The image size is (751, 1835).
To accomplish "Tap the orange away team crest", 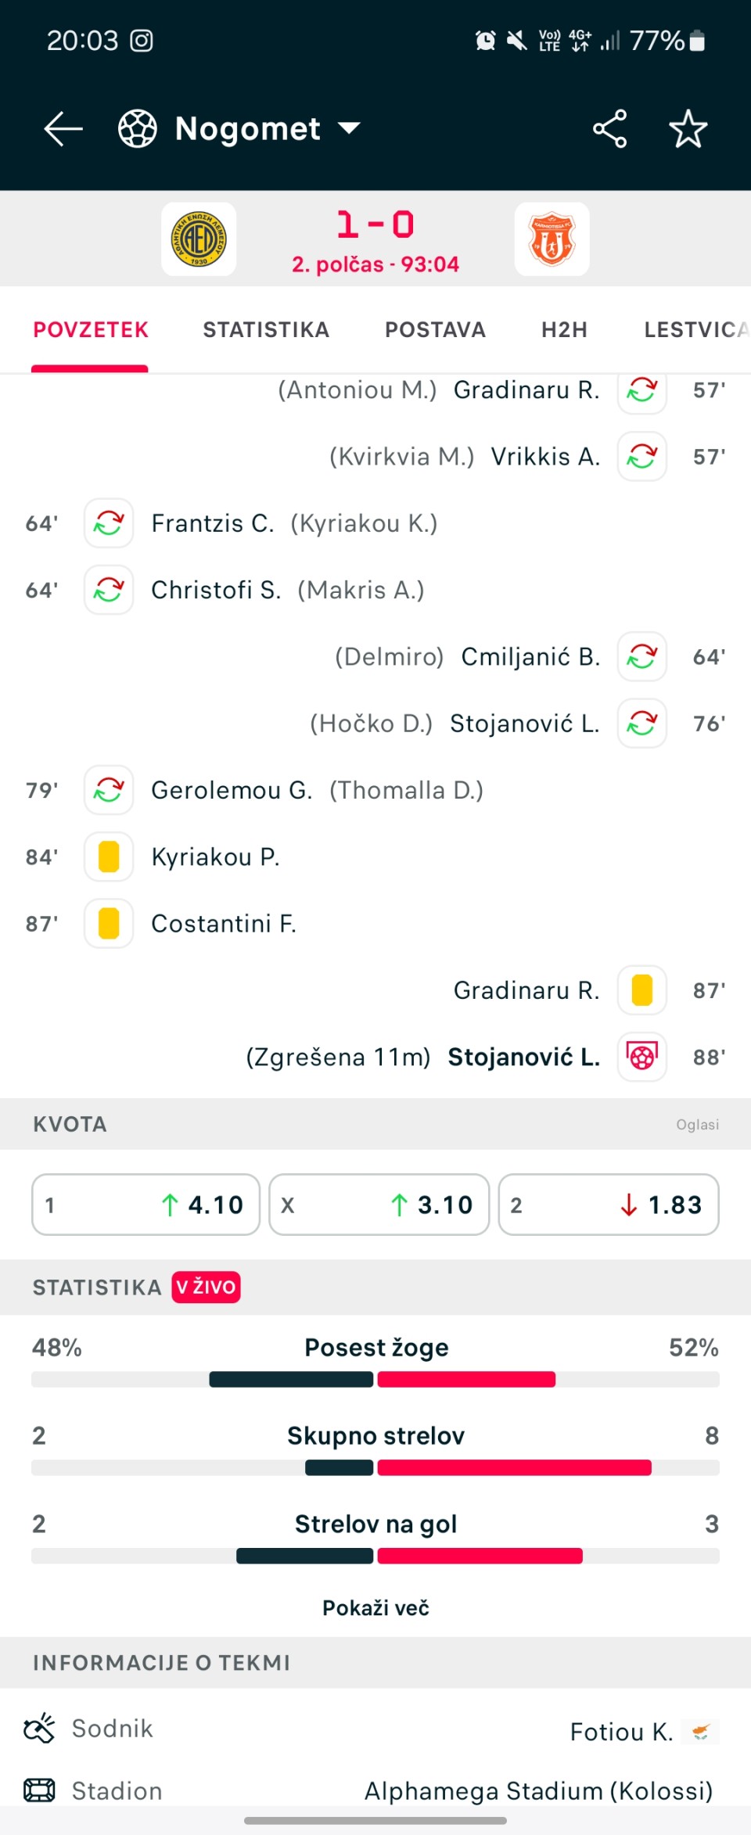I will (552, 239).
